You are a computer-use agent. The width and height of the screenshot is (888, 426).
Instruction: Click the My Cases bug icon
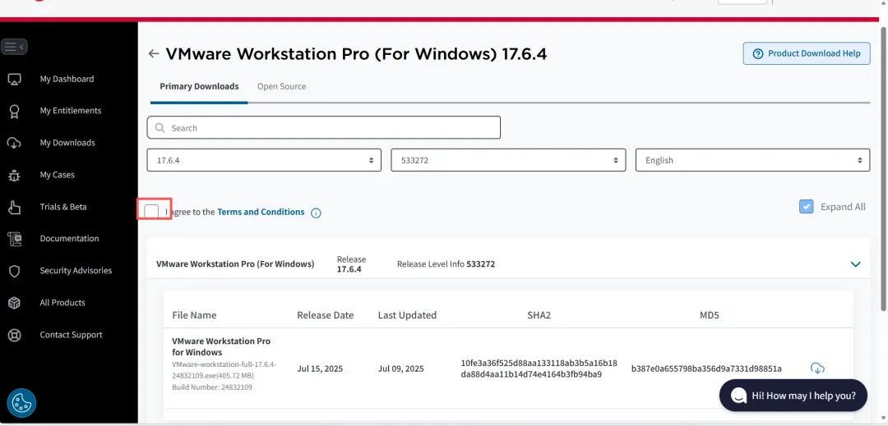point(14,175)
